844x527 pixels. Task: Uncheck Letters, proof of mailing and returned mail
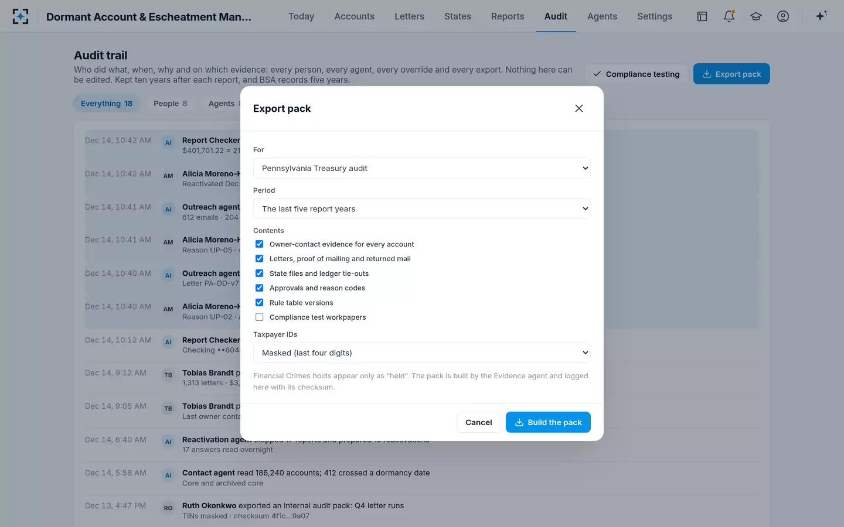pyautogui.click(x=259, y=258)
